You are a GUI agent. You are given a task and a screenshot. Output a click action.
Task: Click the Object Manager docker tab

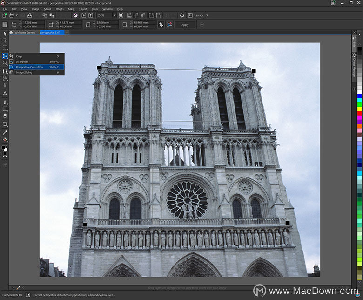tap(354, 67)
